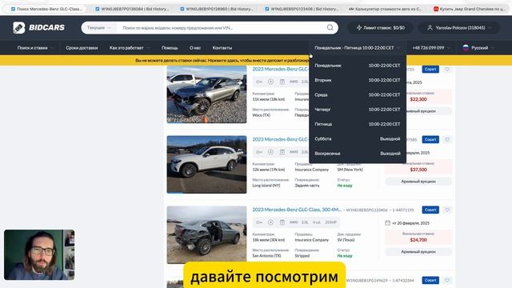Open the stripped Mercedes photo in San Antonio
Viewport: 512px width, 288px height.
point(206,234)
